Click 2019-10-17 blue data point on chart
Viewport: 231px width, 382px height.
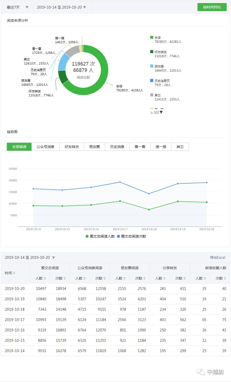[120, 182]
